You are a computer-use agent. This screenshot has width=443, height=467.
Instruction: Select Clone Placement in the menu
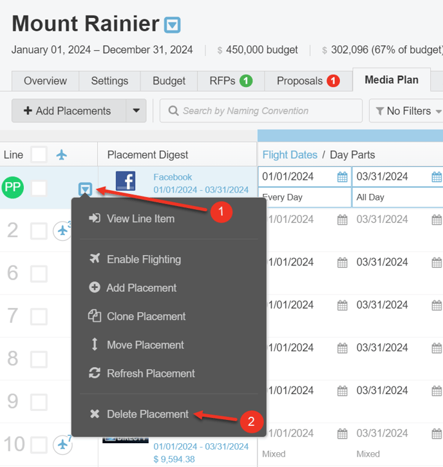coord(146,316)
